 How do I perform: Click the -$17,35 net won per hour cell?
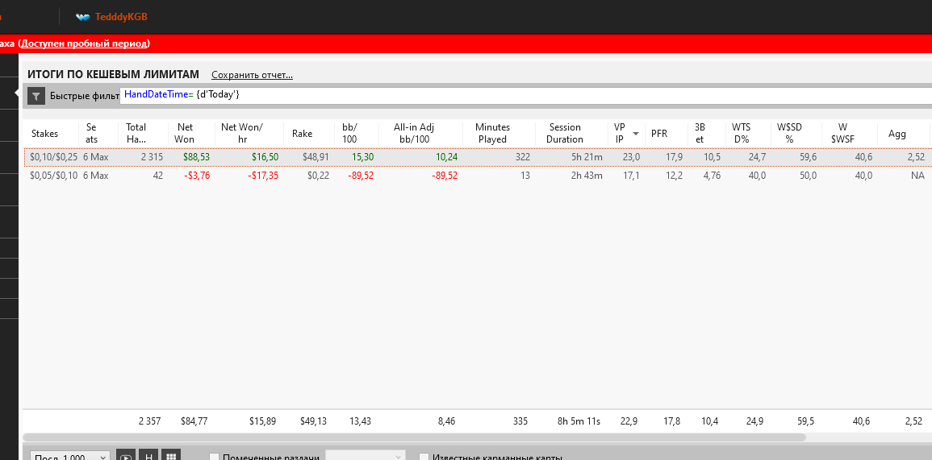click(263, 176)
